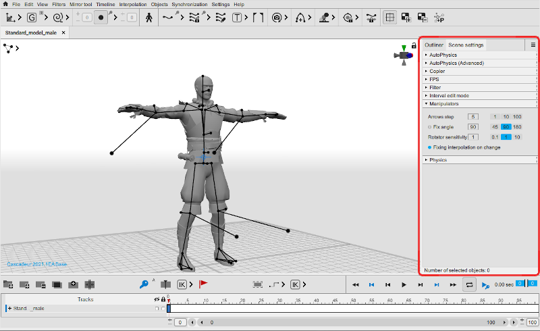Image resolution: width=540 pixels, height=331 pixels.
Task: Choose the add-point arc tool
Action: (300, 18)
